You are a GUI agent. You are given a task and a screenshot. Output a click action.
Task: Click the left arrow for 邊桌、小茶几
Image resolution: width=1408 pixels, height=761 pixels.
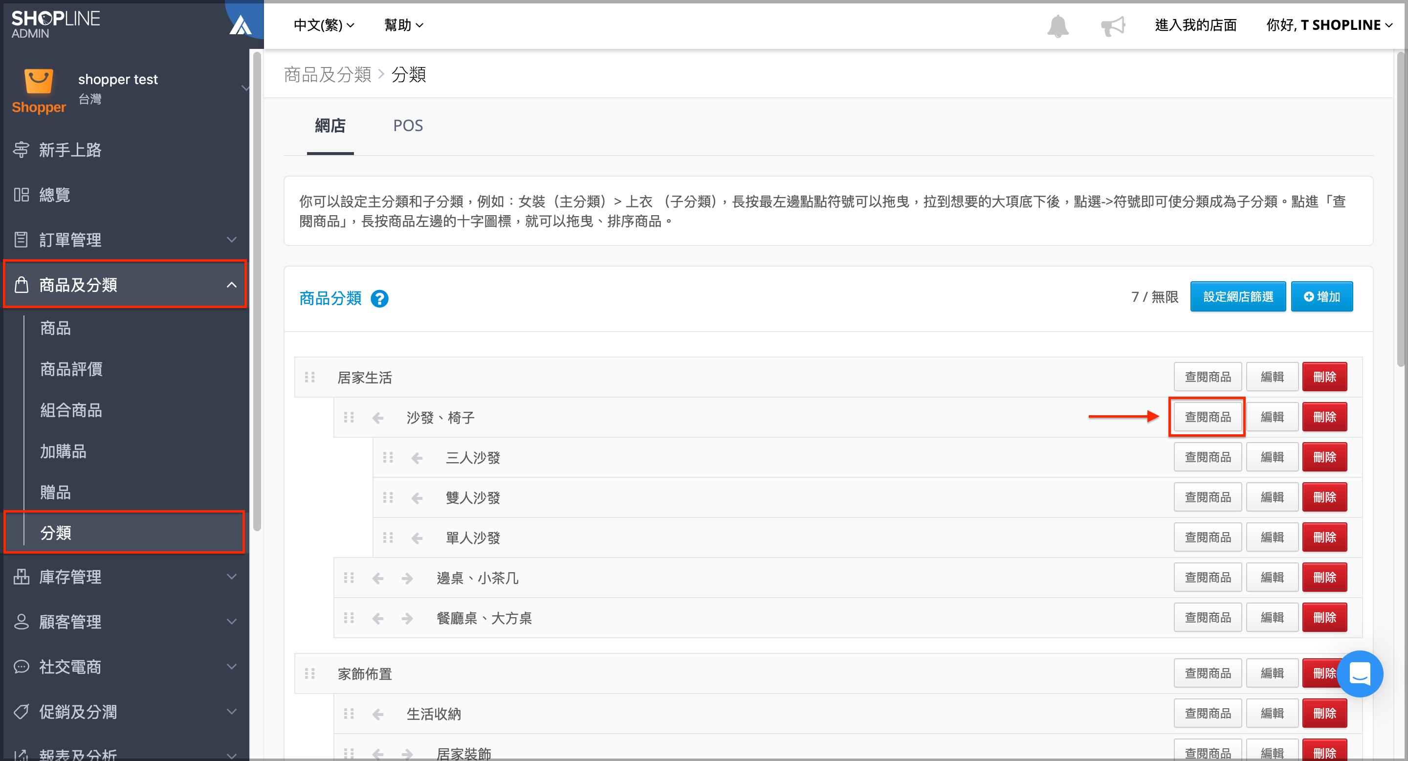tap(378, 579)
